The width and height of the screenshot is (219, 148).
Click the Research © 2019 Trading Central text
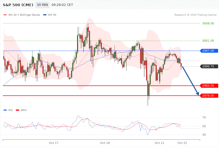pos(196,15)
